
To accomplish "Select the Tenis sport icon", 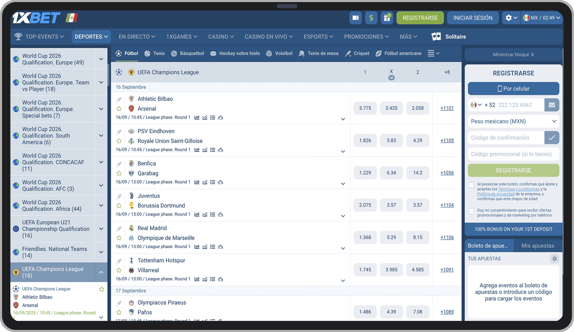I will [147, 53].
